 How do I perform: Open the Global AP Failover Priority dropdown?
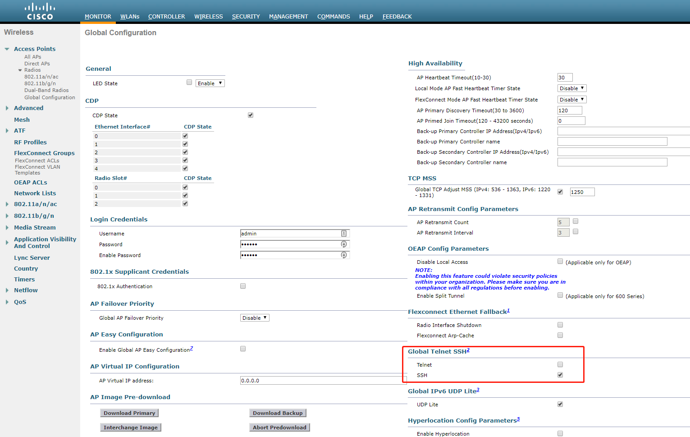coord(255,317)
